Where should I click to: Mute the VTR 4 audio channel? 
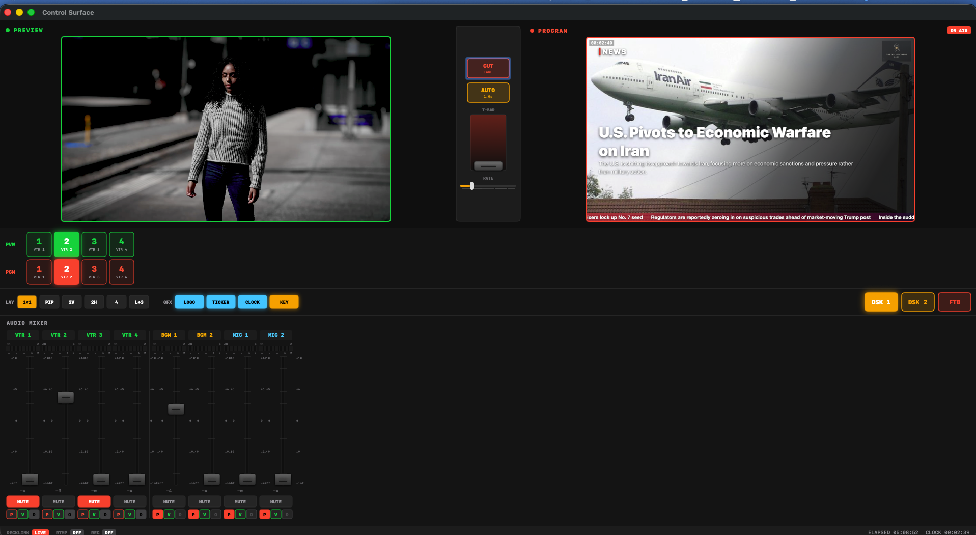[130, 501]
